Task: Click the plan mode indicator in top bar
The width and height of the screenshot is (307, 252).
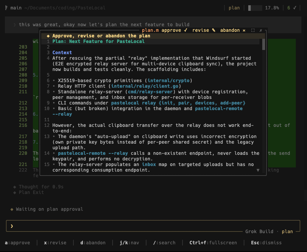Action: click(234, 8)
